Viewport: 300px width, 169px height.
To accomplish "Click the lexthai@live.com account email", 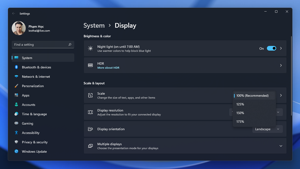I will (x=39, y=31).
